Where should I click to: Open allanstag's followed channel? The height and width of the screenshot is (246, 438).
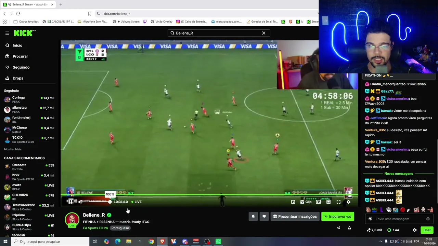29,110
